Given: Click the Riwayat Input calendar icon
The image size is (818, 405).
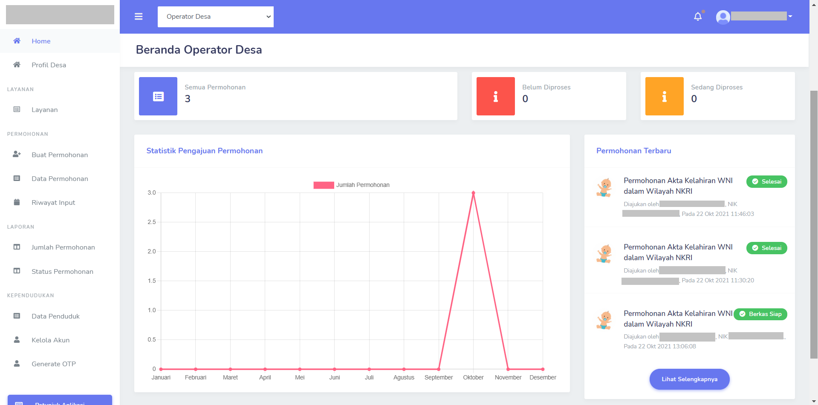Looking at the screenshot, I should [x=17, y=202].
